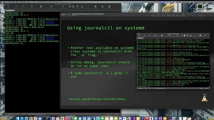214x120 pixels.
Task: Click 'total 112' line in the terminal
Action: [9, 17]
